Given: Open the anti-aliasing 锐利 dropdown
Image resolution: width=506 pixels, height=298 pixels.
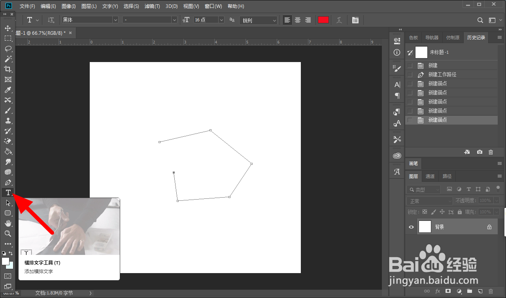Looking at the screenshot, I should [x=274, y=20].
